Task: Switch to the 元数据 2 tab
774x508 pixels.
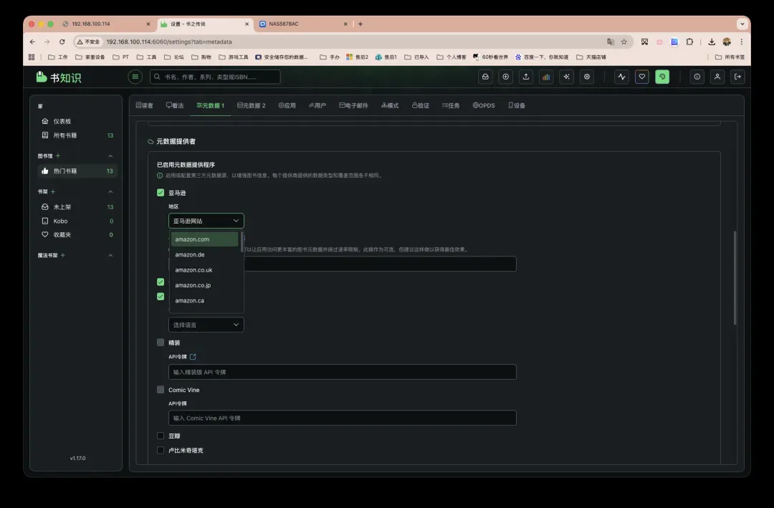Action: [x=252, y=105]
